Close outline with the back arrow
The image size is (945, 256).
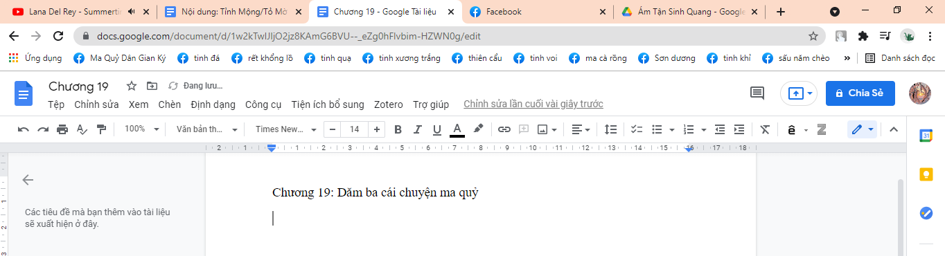(28, 180)
